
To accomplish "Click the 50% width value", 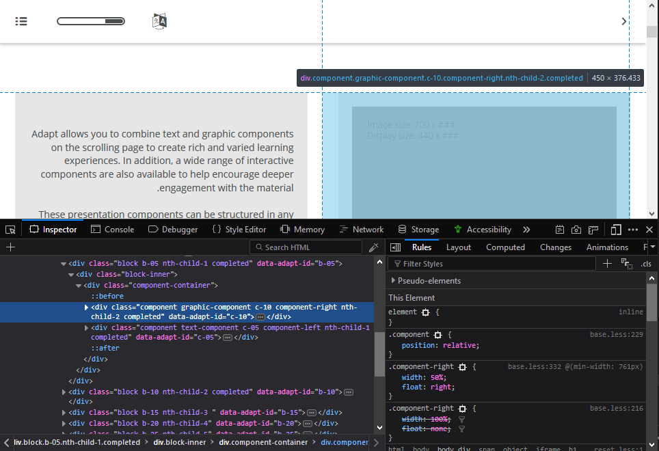I will tap(437, 377).
